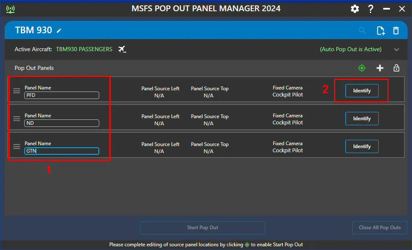Grab the reorder handle for GTN panel
Image resolution: width=412 pixels, height=250 pixels.
coord(17,146)
